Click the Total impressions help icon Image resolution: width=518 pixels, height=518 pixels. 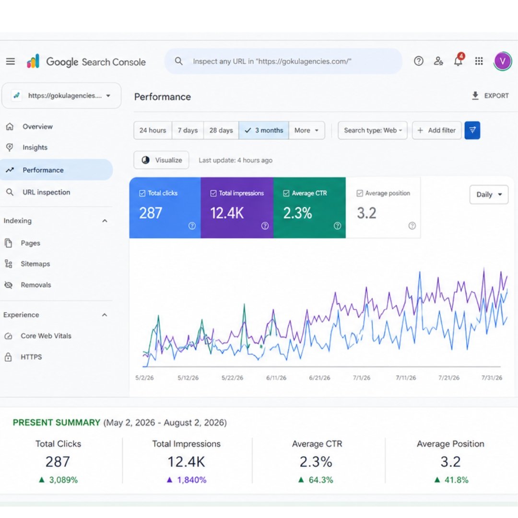pyautogui.click(x=265, y=226)
